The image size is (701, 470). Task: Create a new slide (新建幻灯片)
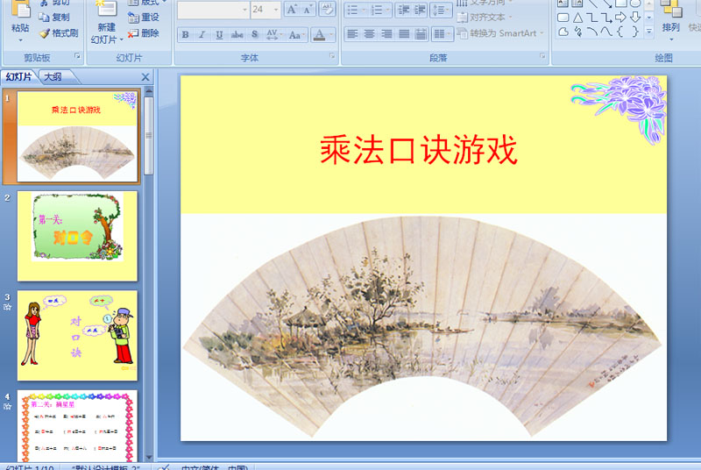click(106, 24)
